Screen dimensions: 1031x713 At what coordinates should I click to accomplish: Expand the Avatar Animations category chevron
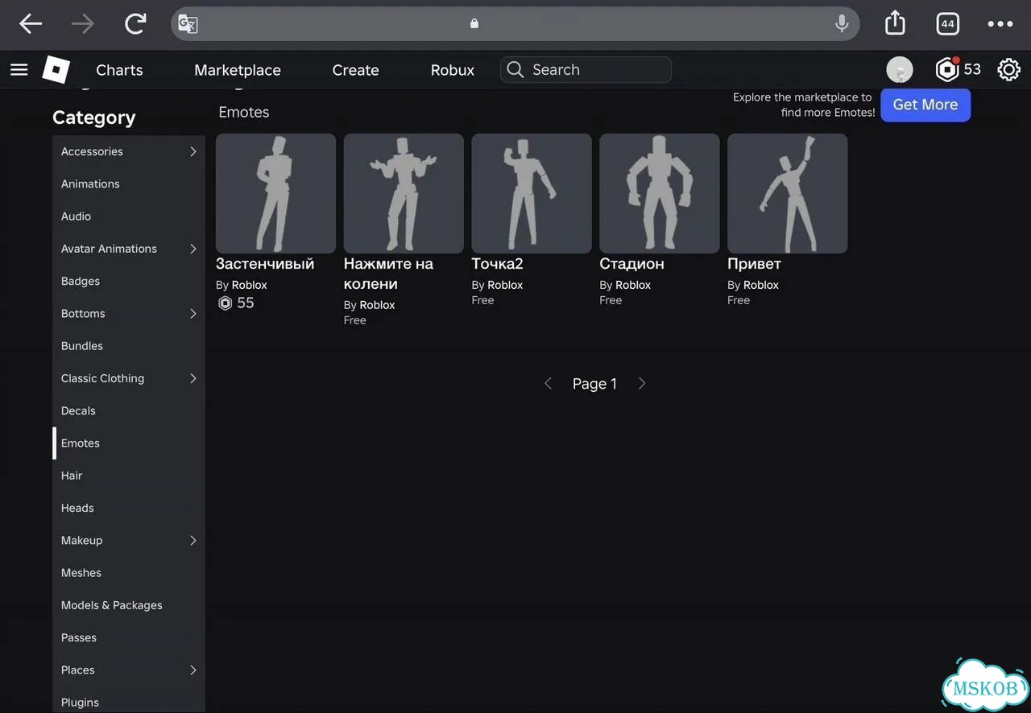pos(193,249)
